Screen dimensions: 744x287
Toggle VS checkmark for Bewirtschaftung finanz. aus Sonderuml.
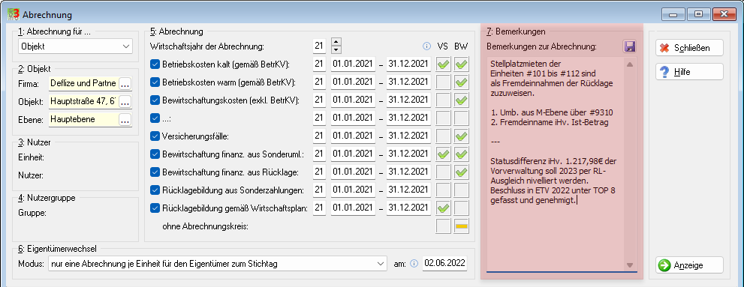[443, 154]
